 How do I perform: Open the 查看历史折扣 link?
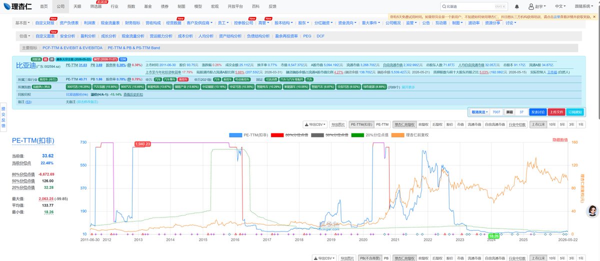click(133, 94)
